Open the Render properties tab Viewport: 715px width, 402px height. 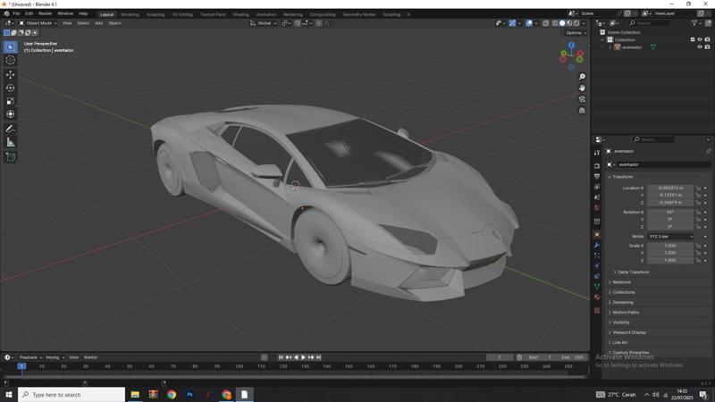597,166
